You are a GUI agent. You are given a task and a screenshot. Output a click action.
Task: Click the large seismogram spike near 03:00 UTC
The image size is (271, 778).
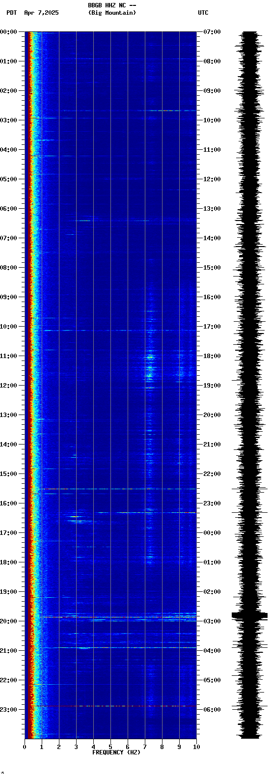click(x=249, y=615)
